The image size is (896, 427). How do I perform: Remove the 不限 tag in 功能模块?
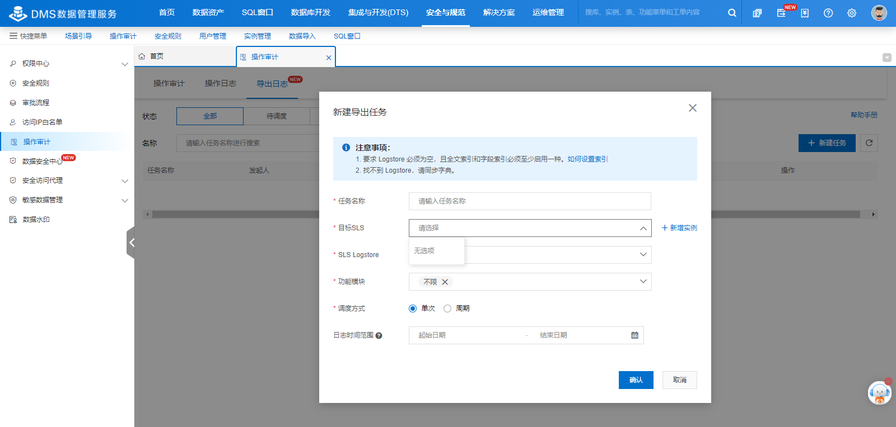click(x=445, y=282)
